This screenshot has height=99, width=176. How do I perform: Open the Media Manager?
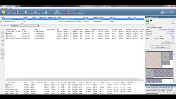pyautogui.click(x=35, y=12)
